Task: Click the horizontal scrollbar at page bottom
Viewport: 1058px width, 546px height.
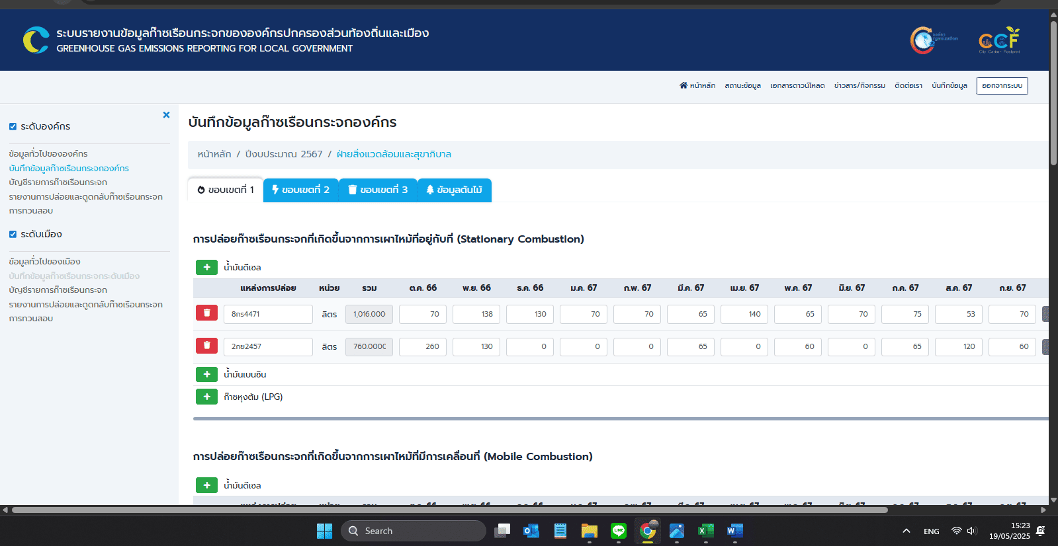Action: [450, 510]
